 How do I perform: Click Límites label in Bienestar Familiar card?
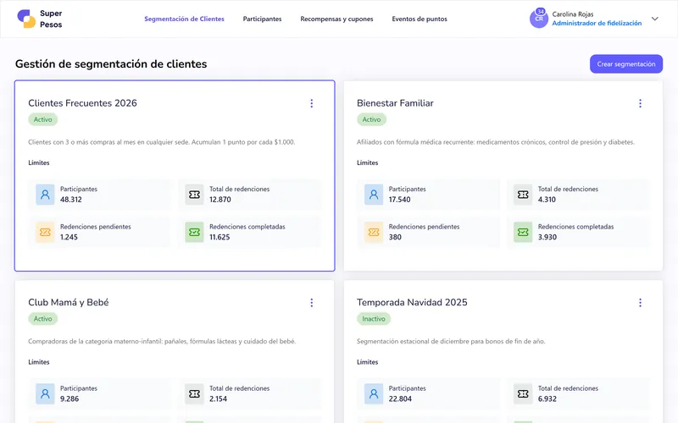point(368,162)
